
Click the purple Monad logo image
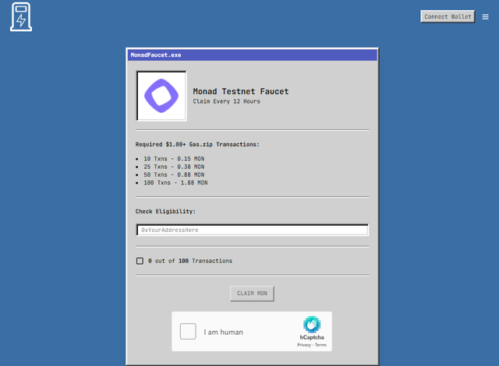pos(161,96)
